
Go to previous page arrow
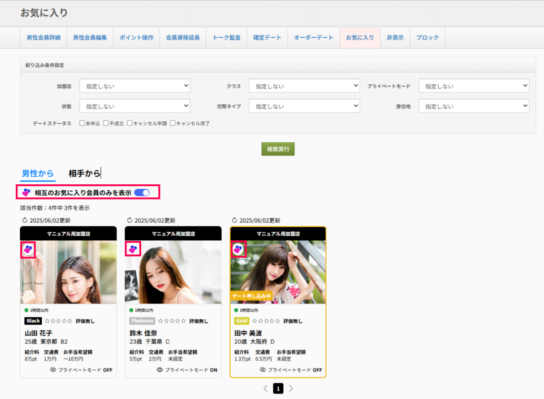pyautogui.click(x=265, y=389)
